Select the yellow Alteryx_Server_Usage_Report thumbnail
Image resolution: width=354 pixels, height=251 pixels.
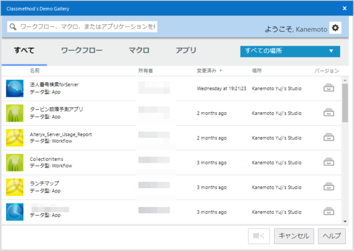click(x=15, y=138)
